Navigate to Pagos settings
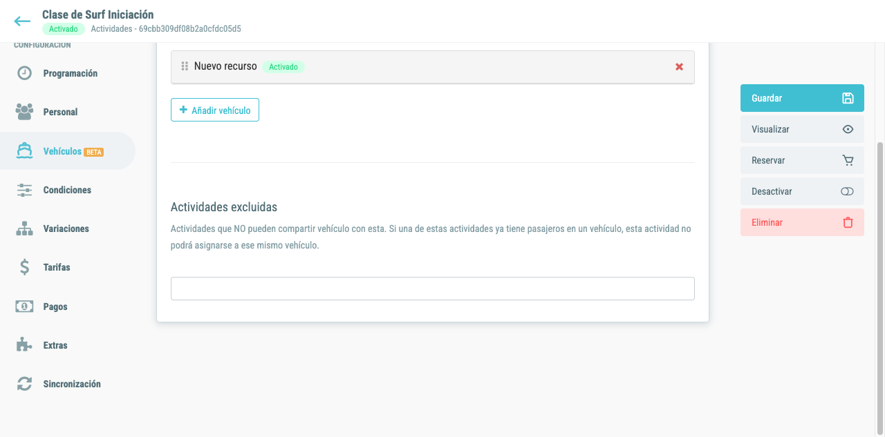The height and width of the screenshot is (437, 885). 68,307
